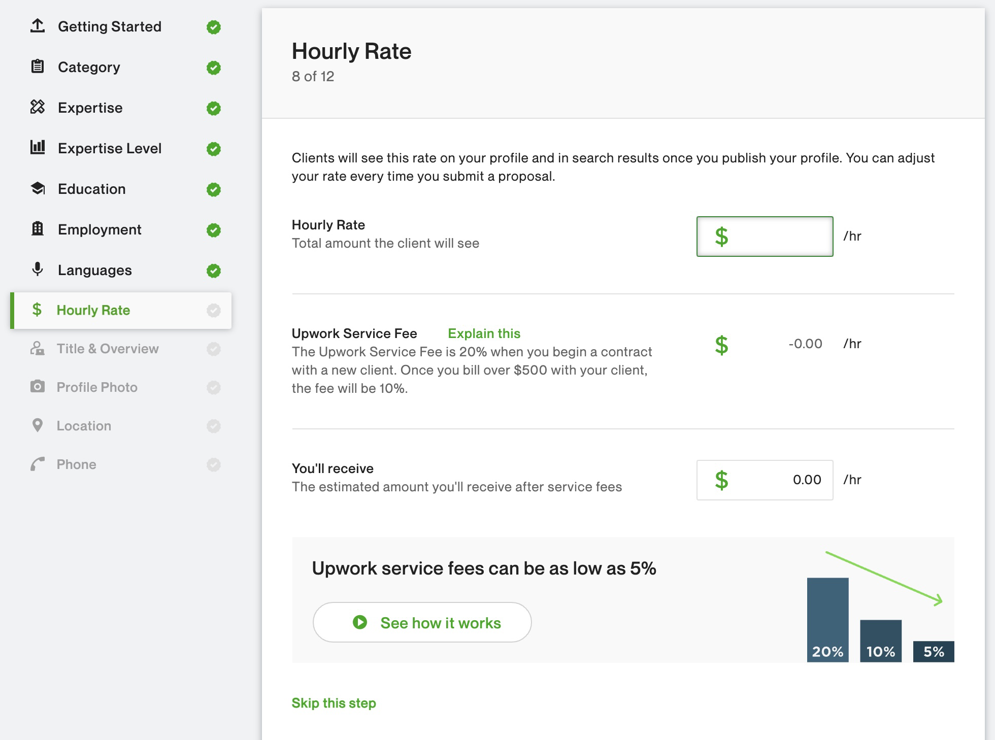Viewport: 995px width, 740px height.
Task: Select the Expertise Level step
Action: pos(110,148)
